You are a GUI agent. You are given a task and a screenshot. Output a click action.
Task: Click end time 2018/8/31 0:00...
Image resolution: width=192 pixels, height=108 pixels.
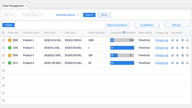(x=74, y=63)
